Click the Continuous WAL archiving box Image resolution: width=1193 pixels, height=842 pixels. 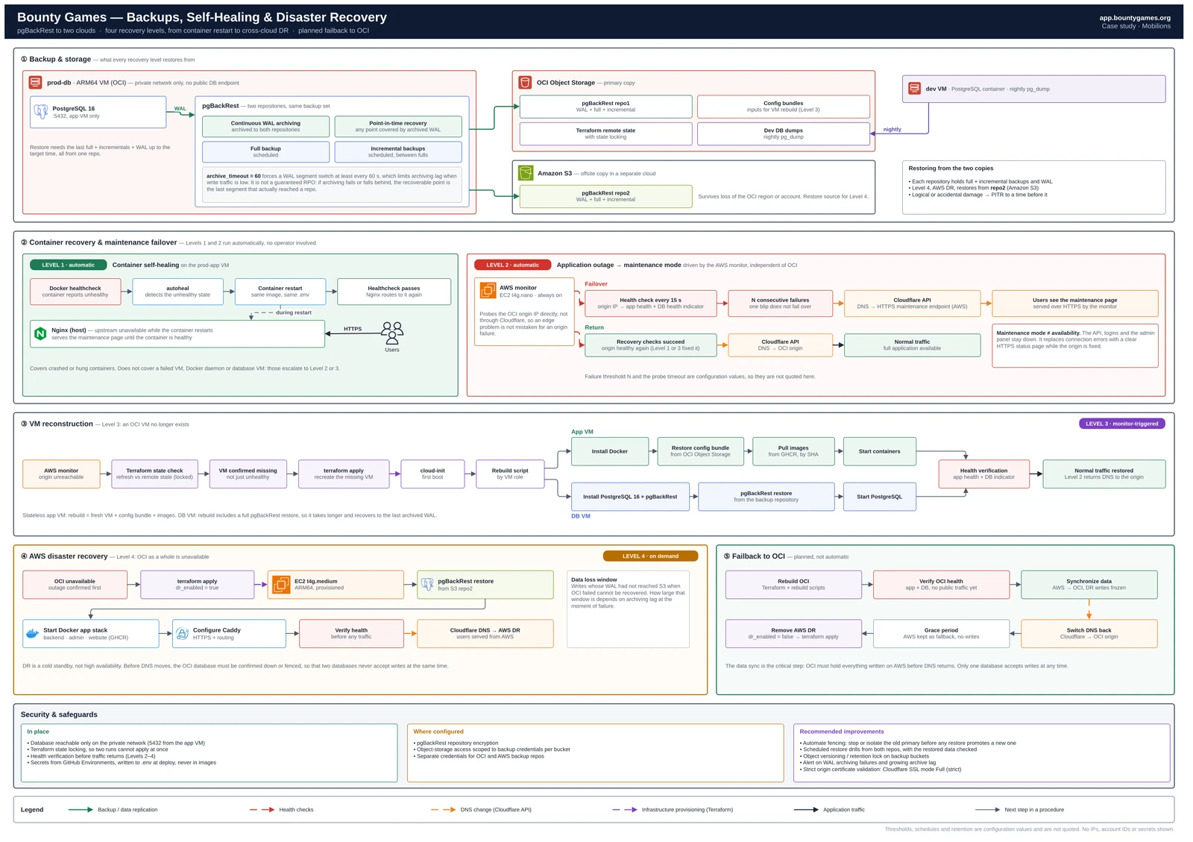click(x=265, y=126)
